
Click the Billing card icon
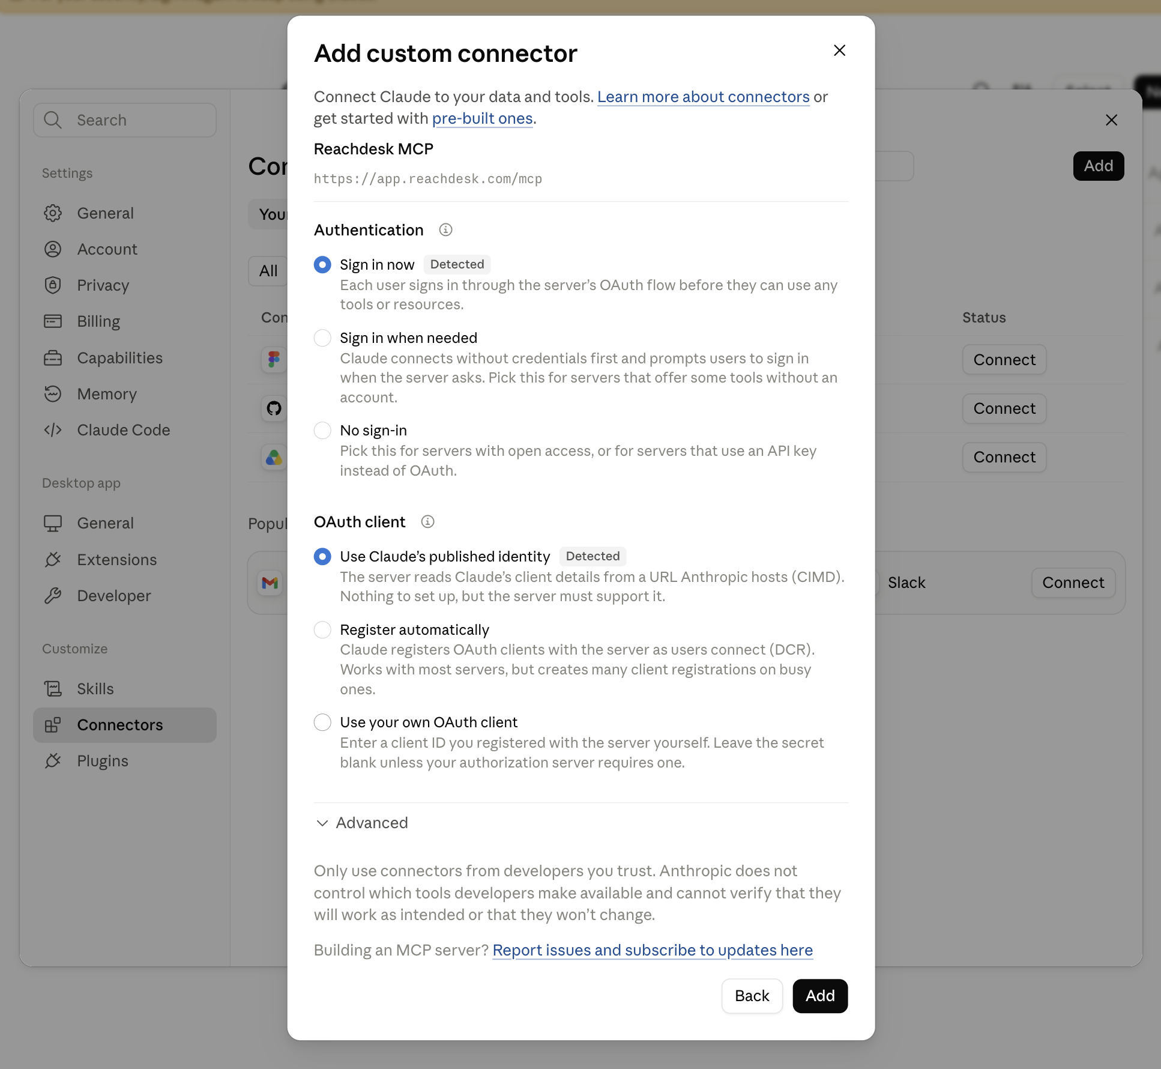point(53,321)
